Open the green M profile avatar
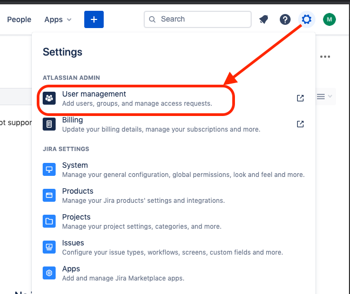 (x=329, y=19)
